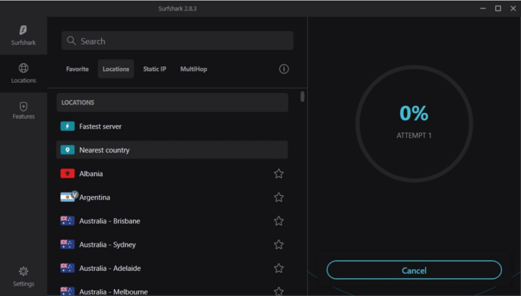Click the info icon next to the tabs

tap(284, 69)
